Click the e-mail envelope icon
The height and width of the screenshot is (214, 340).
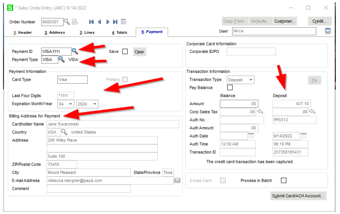(177, 180)
